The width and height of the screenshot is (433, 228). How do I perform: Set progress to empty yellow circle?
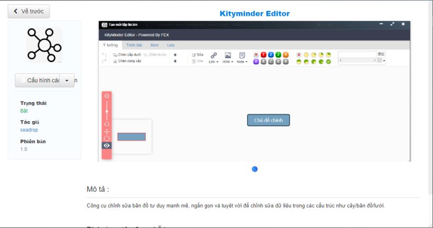click(306, 55)
